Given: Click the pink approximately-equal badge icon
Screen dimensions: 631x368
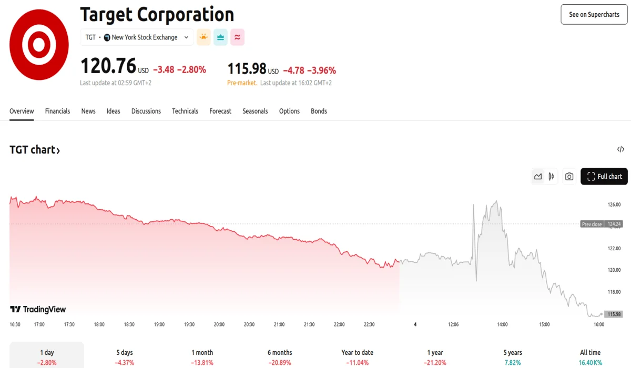Looking at the screenshot, I should (x=238, y=37).
